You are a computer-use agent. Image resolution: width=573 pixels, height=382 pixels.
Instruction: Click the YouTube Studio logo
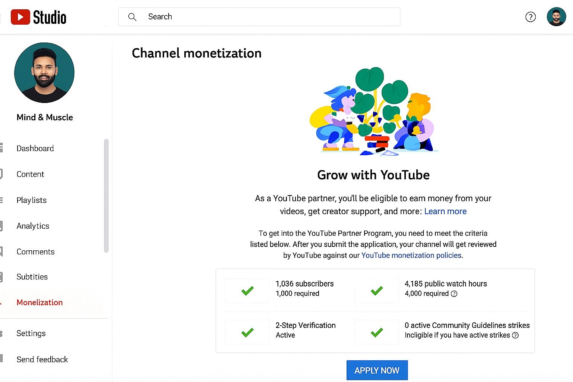click(x=38, y=17)
